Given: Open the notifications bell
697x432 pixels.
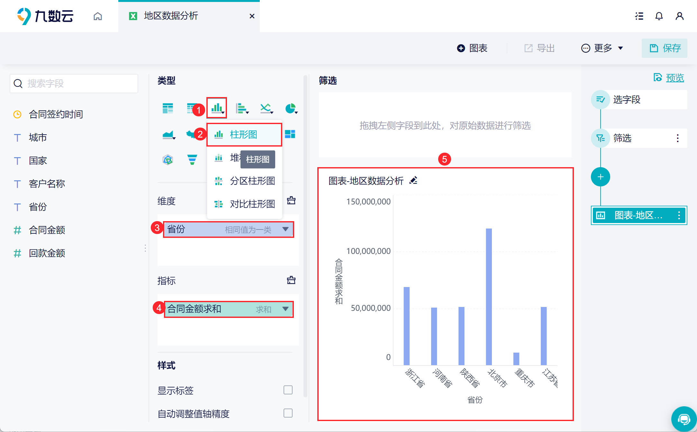Looking at the screenshot, I should [659, 16].
